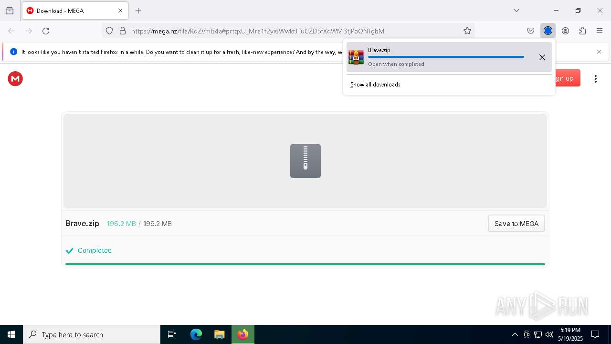Open Task View on taskbar

pyautogui.click(x=172, y=334)
